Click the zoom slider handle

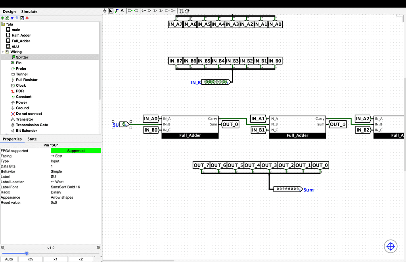point(27,253)
